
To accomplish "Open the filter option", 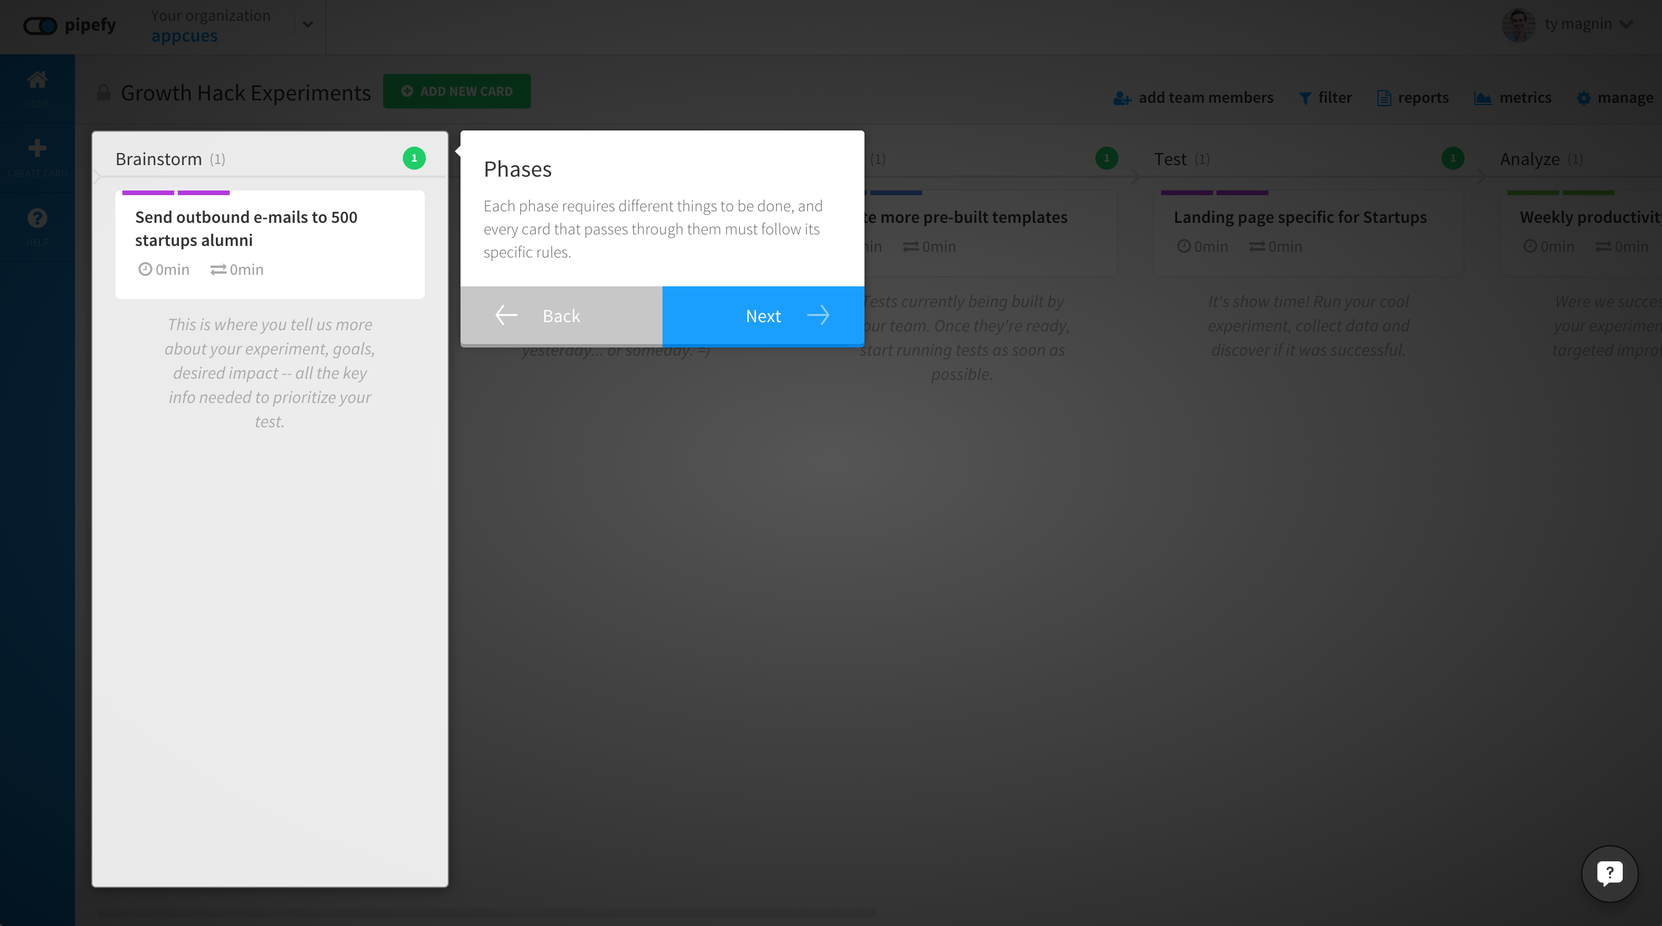I will tap(1325, 98).
